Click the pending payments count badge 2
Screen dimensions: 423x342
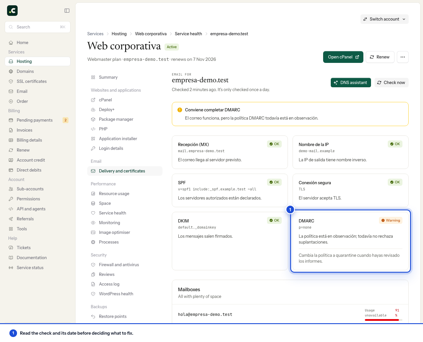pos(66,120)
